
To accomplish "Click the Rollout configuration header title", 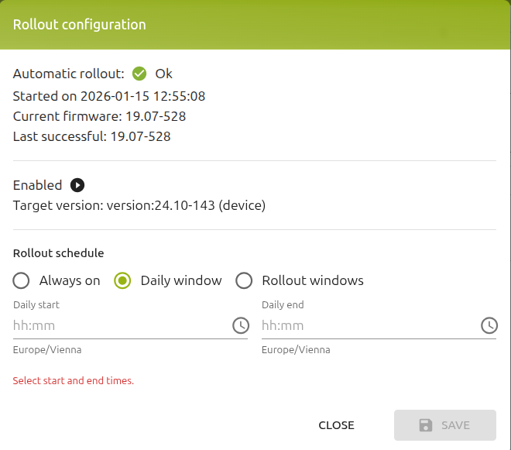I will point(80,25).
